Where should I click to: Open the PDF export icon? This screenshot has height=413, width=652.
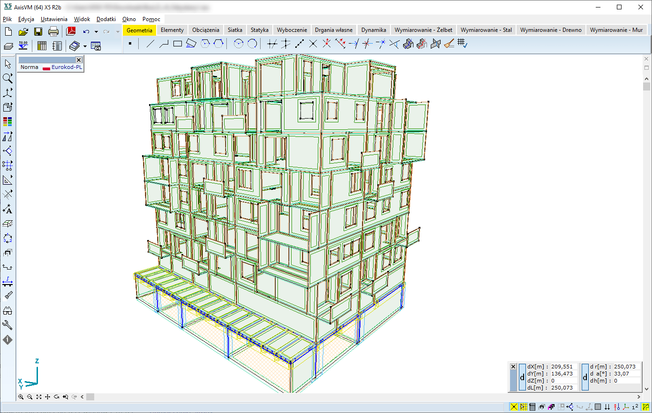[71, 31]
